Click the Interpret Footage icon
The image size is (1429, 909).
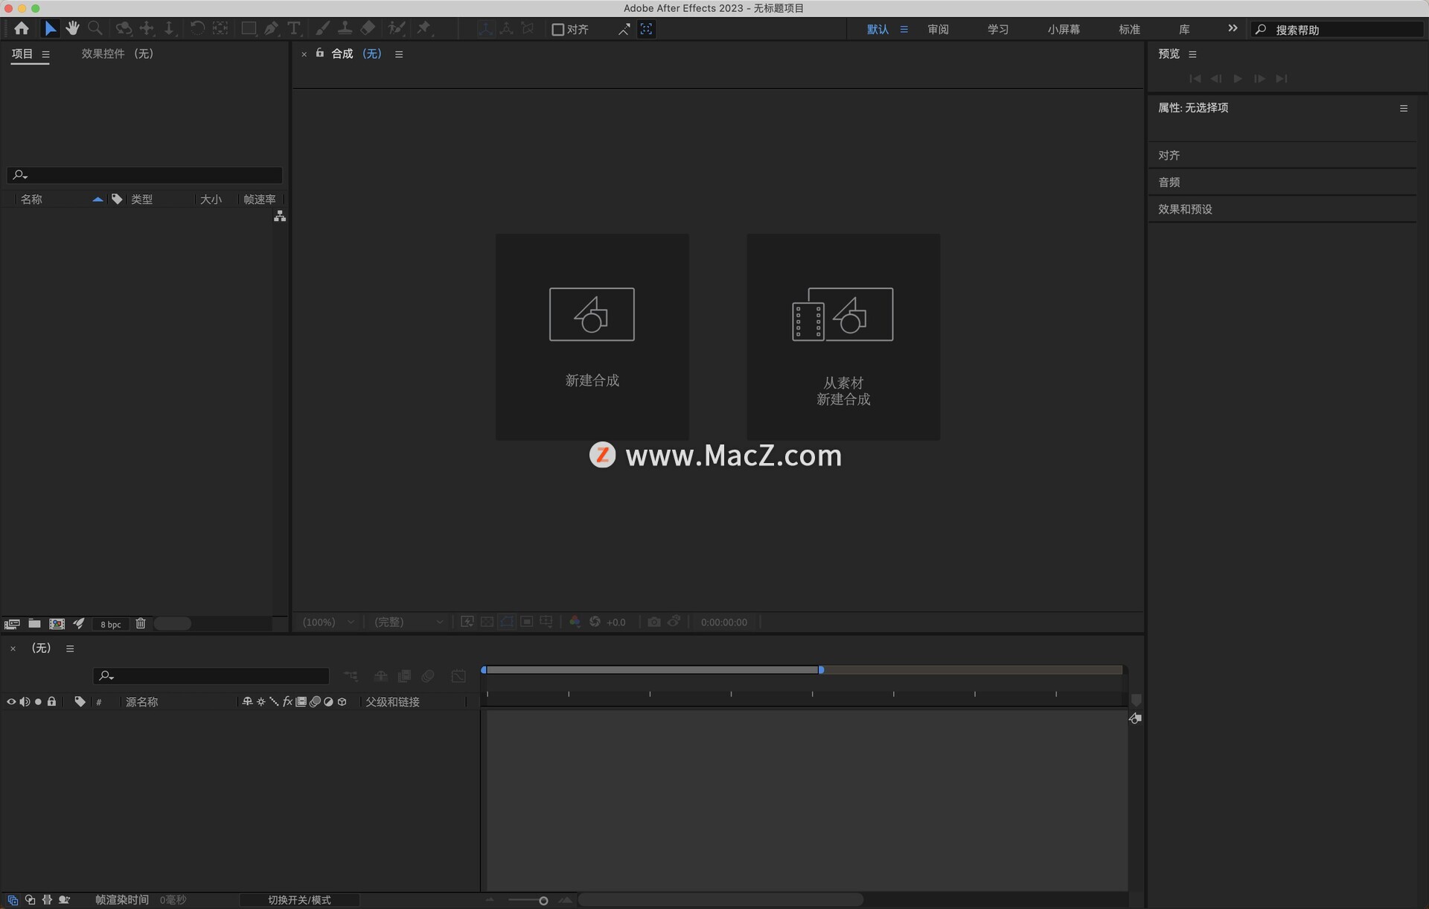(12, 624)
